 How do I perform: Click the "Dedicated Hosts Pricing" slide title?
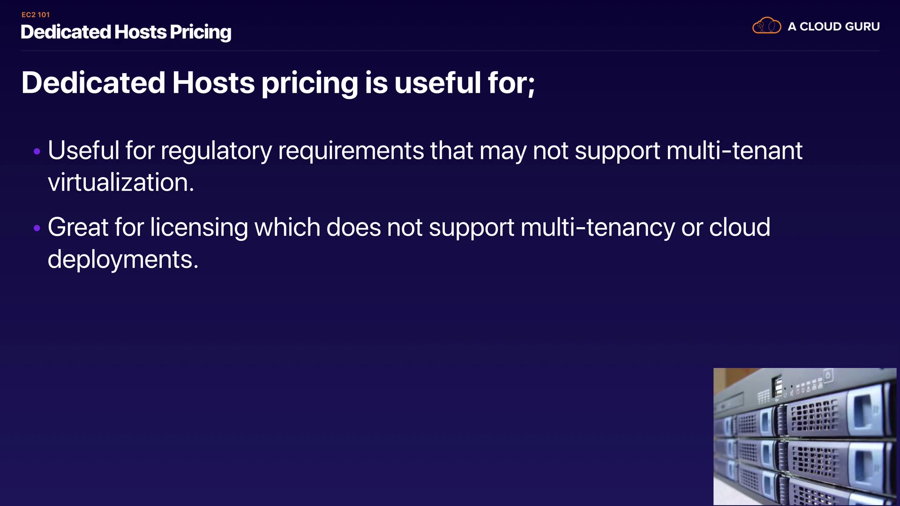(x=126, y=32)
